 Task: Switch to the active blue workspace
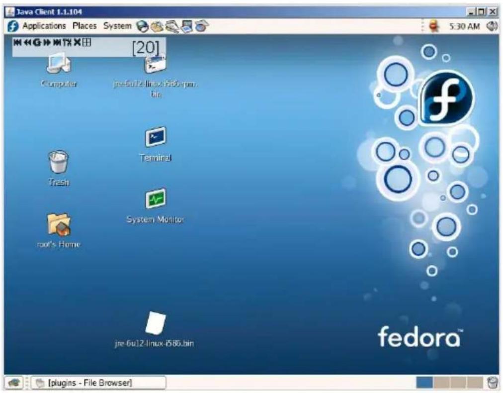(424, 383)
